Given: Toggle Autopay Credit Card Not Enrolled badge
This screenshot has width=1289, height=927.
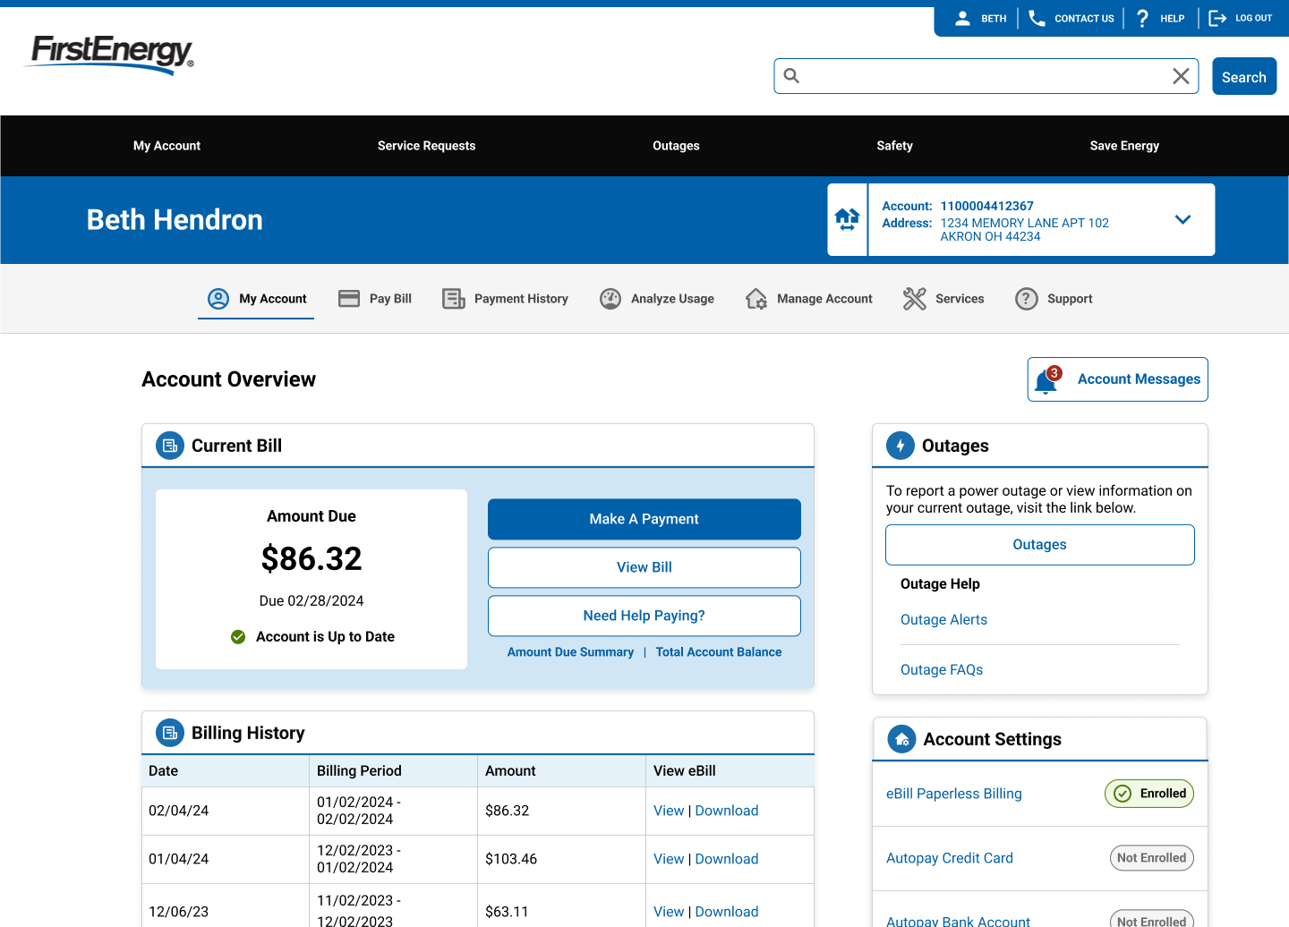Looking at the screenshot, I should click(1151, 858).
